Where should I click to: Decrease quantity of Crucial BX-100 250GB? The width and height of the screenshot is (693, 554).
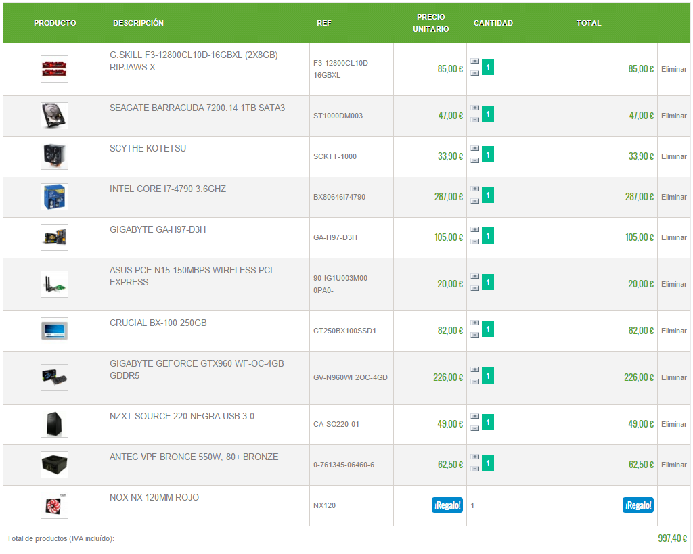pyautogui.click(x=474, y=335)
